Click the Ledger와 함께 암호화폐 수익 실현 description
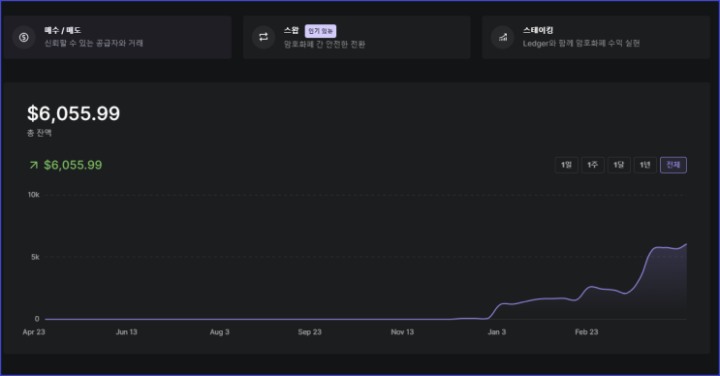 pyautogui.click(x=581, y=44)
